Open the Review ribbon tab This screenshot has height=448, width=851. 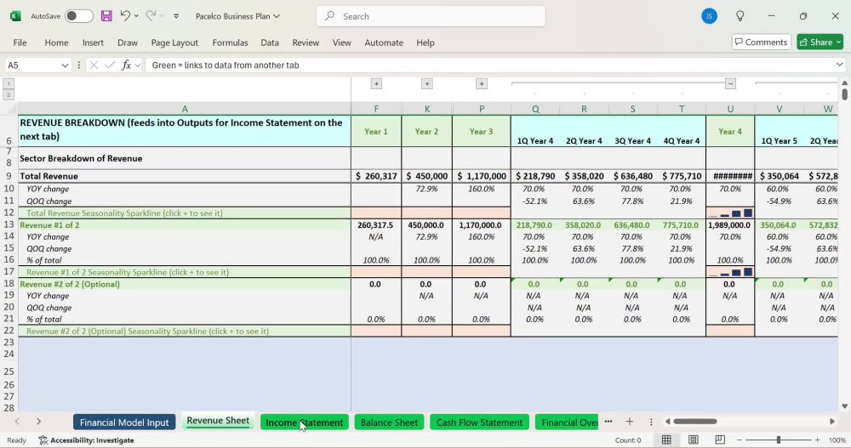pos(306,43)
